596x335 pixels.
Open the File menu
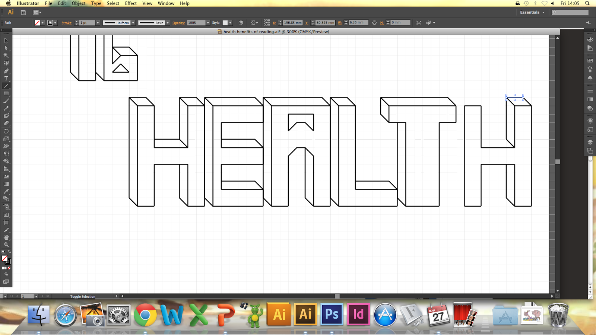(x=48, y=3)
